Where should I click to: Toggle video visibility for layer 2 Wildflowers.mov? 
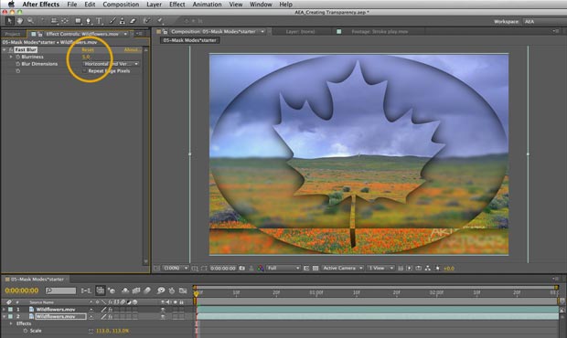coord(163,317)
